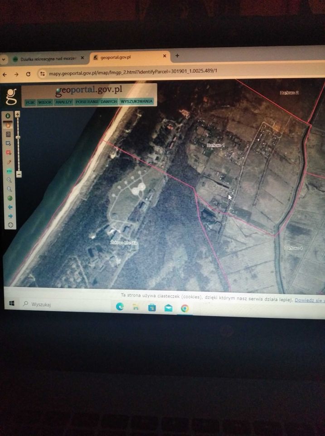
Task: Switch to Działka rekreacyjna nad morzem tab
Action: [x=49, y=59]
